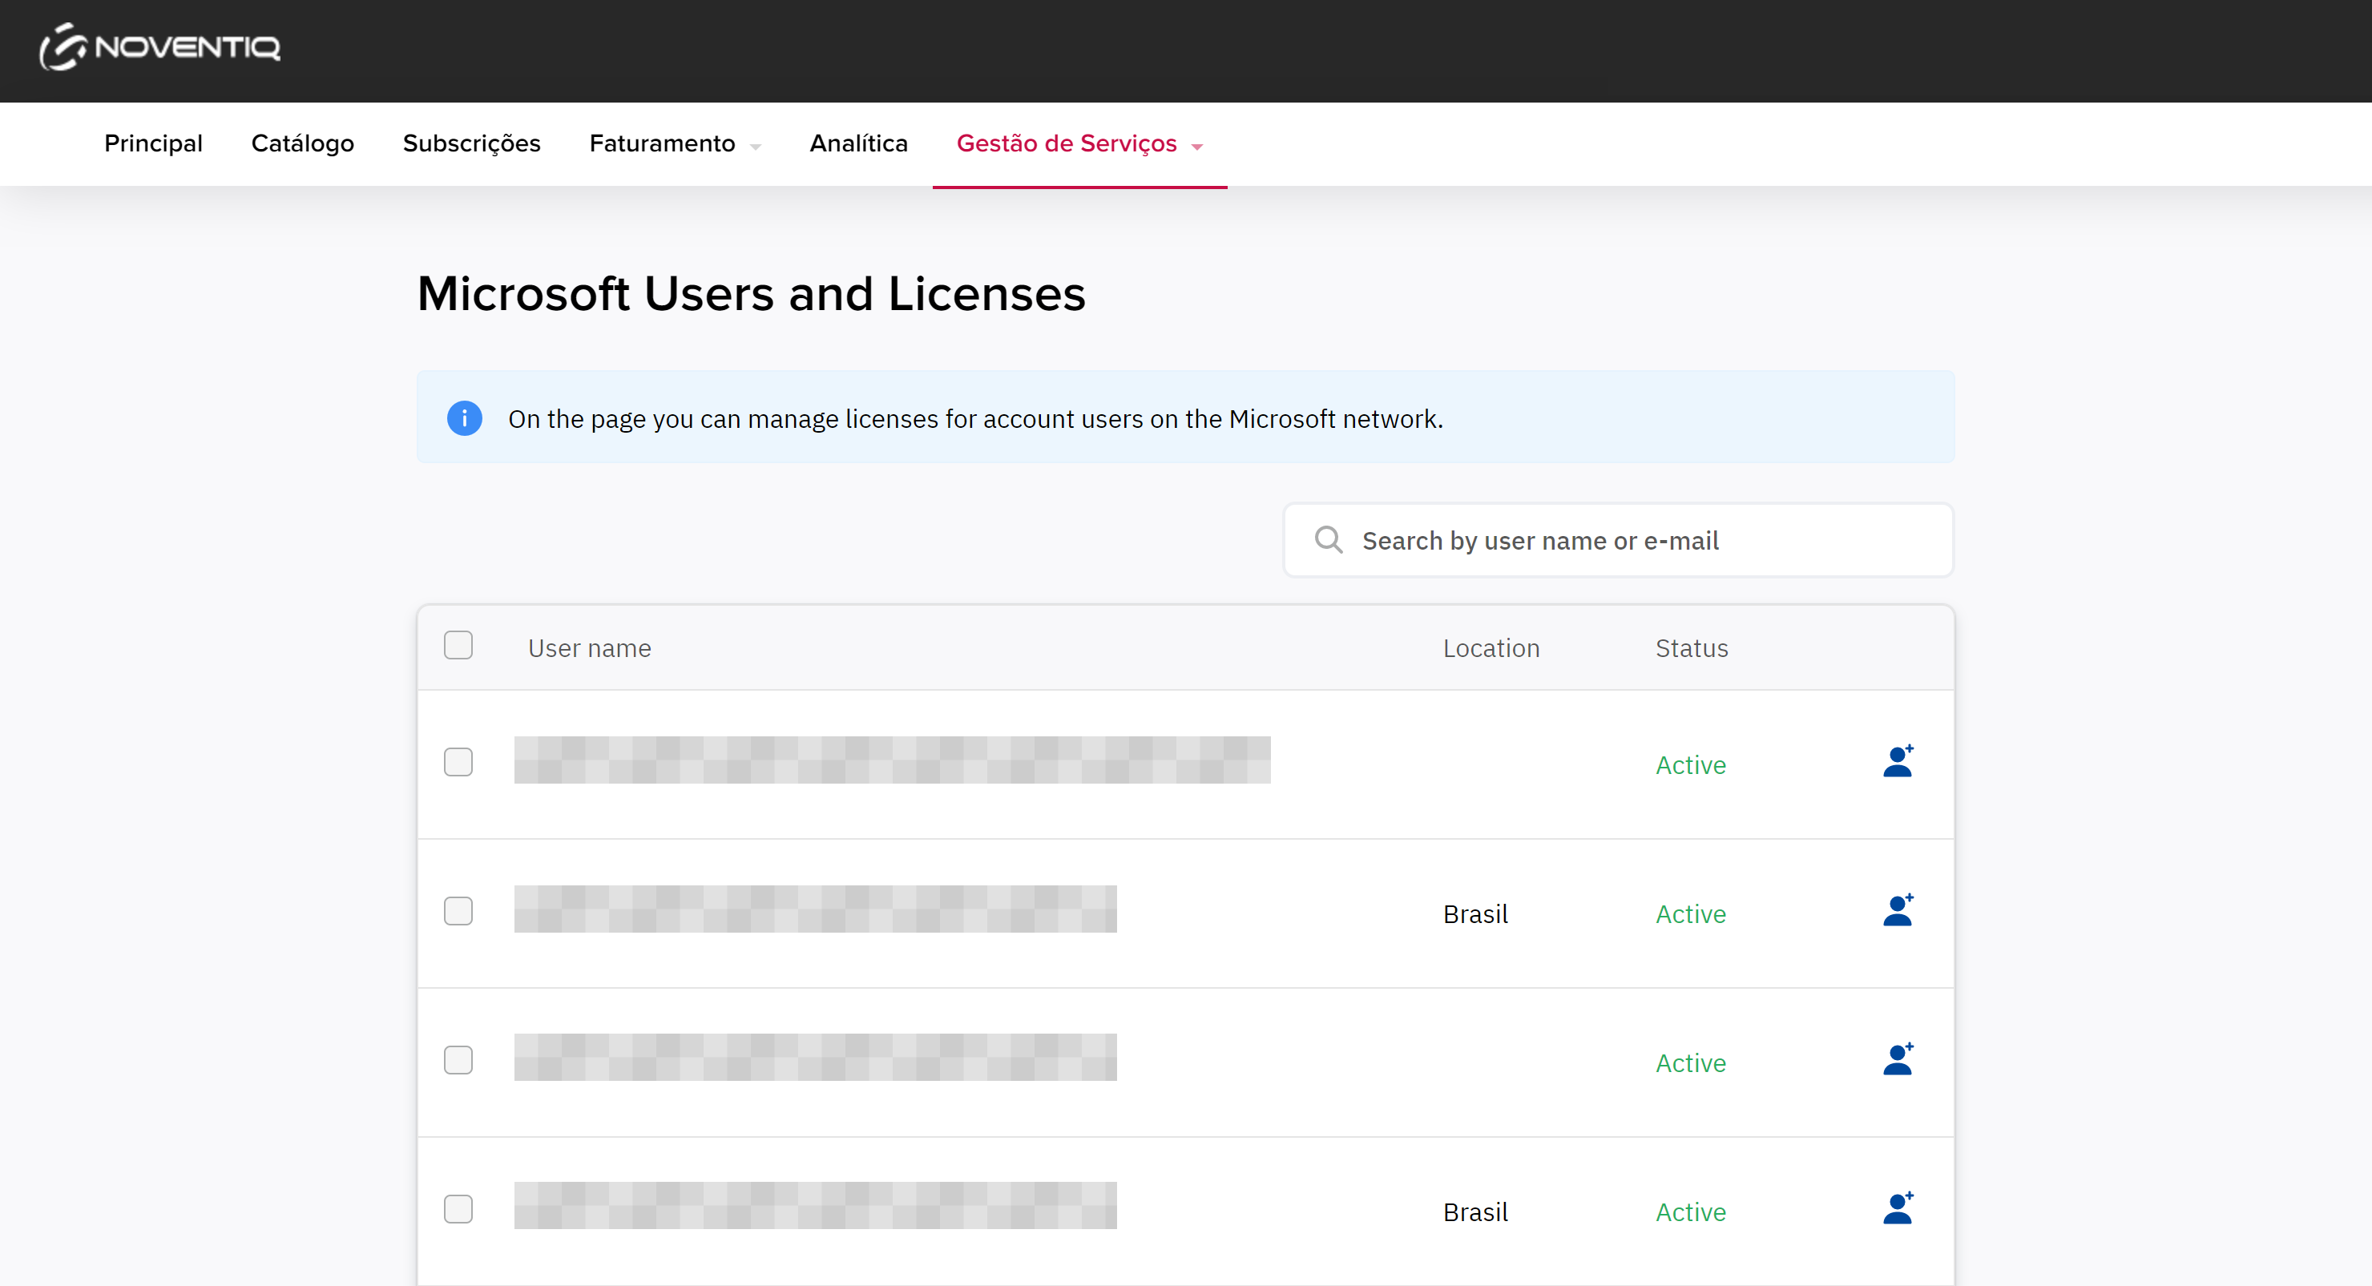Tick the fourth user row checkbox
Screen dimensions: 2372x1286
(458, 1210)
